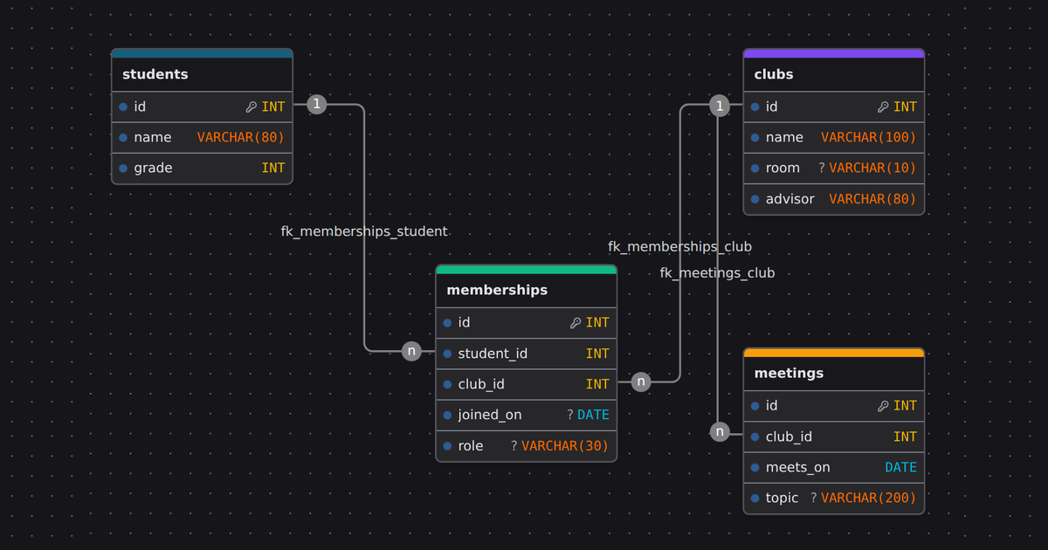This screenshot has height=550, width=1048.
Task: Click the blue dot handle of students grade
Action: click(123, 168)
